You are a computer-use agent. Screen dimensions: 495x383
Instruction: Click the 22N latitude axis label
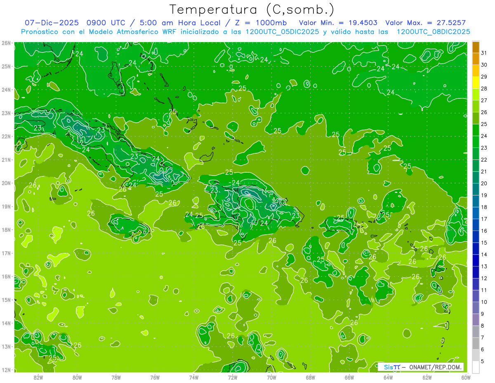coord(6,136)
